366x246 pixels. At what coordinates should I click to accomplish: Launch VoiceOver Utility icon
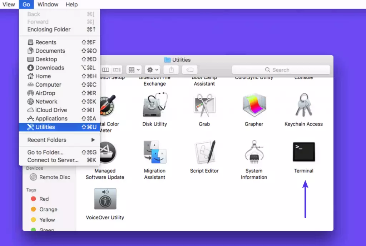(x=105, y=199)
